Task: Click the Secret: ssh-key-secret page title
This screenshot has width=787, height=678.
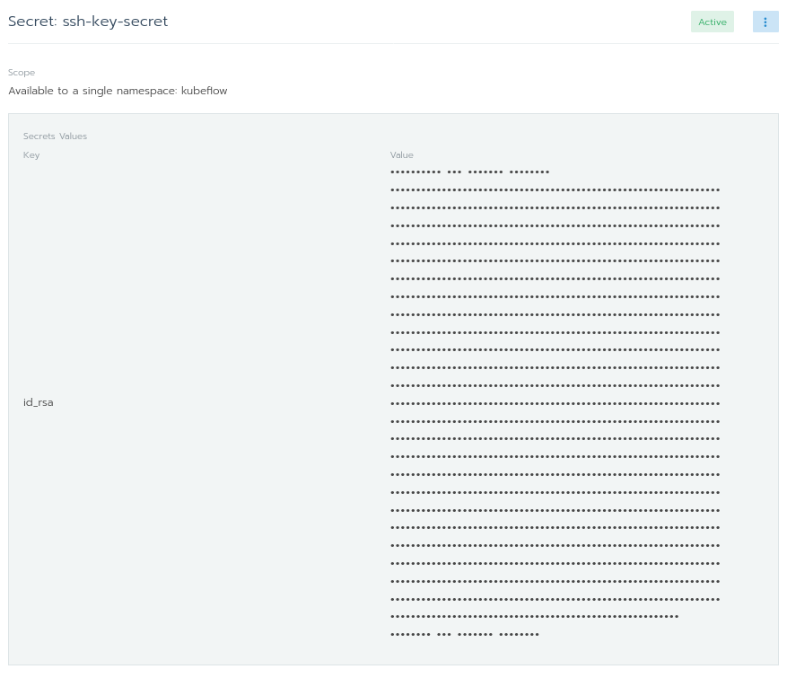Action: (88, 22)
